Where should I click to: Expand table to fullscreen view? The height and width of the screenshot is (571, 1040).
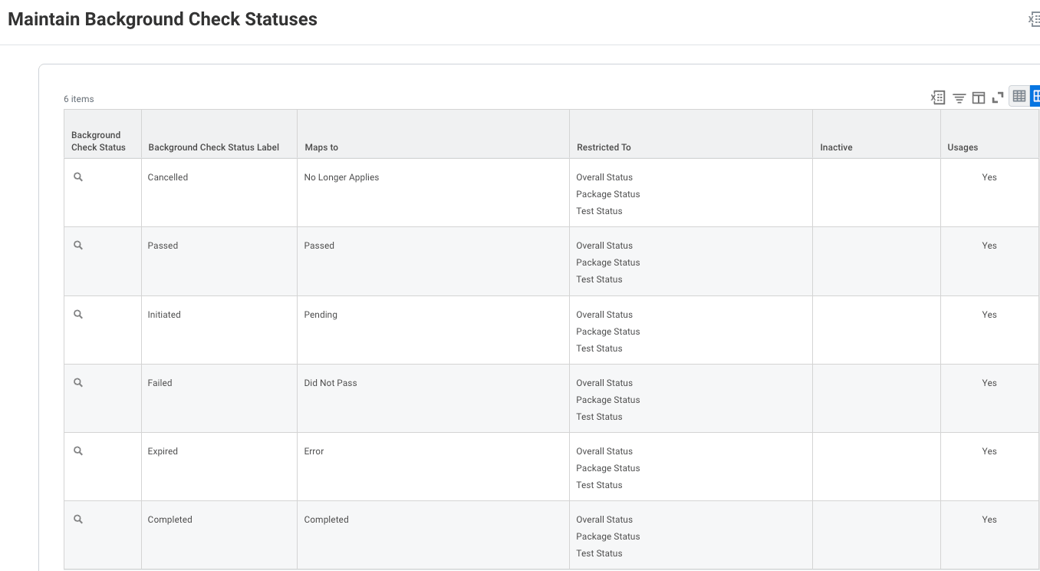998,97
